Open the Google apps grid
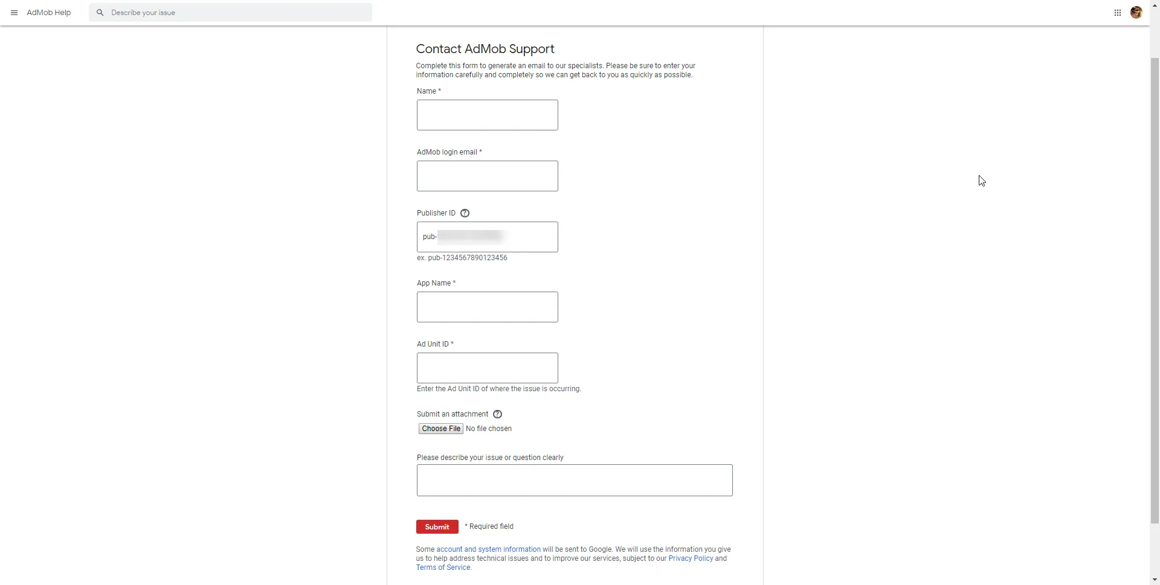Viewport: 1160px width, 585px height. [x=1118, y=13]
